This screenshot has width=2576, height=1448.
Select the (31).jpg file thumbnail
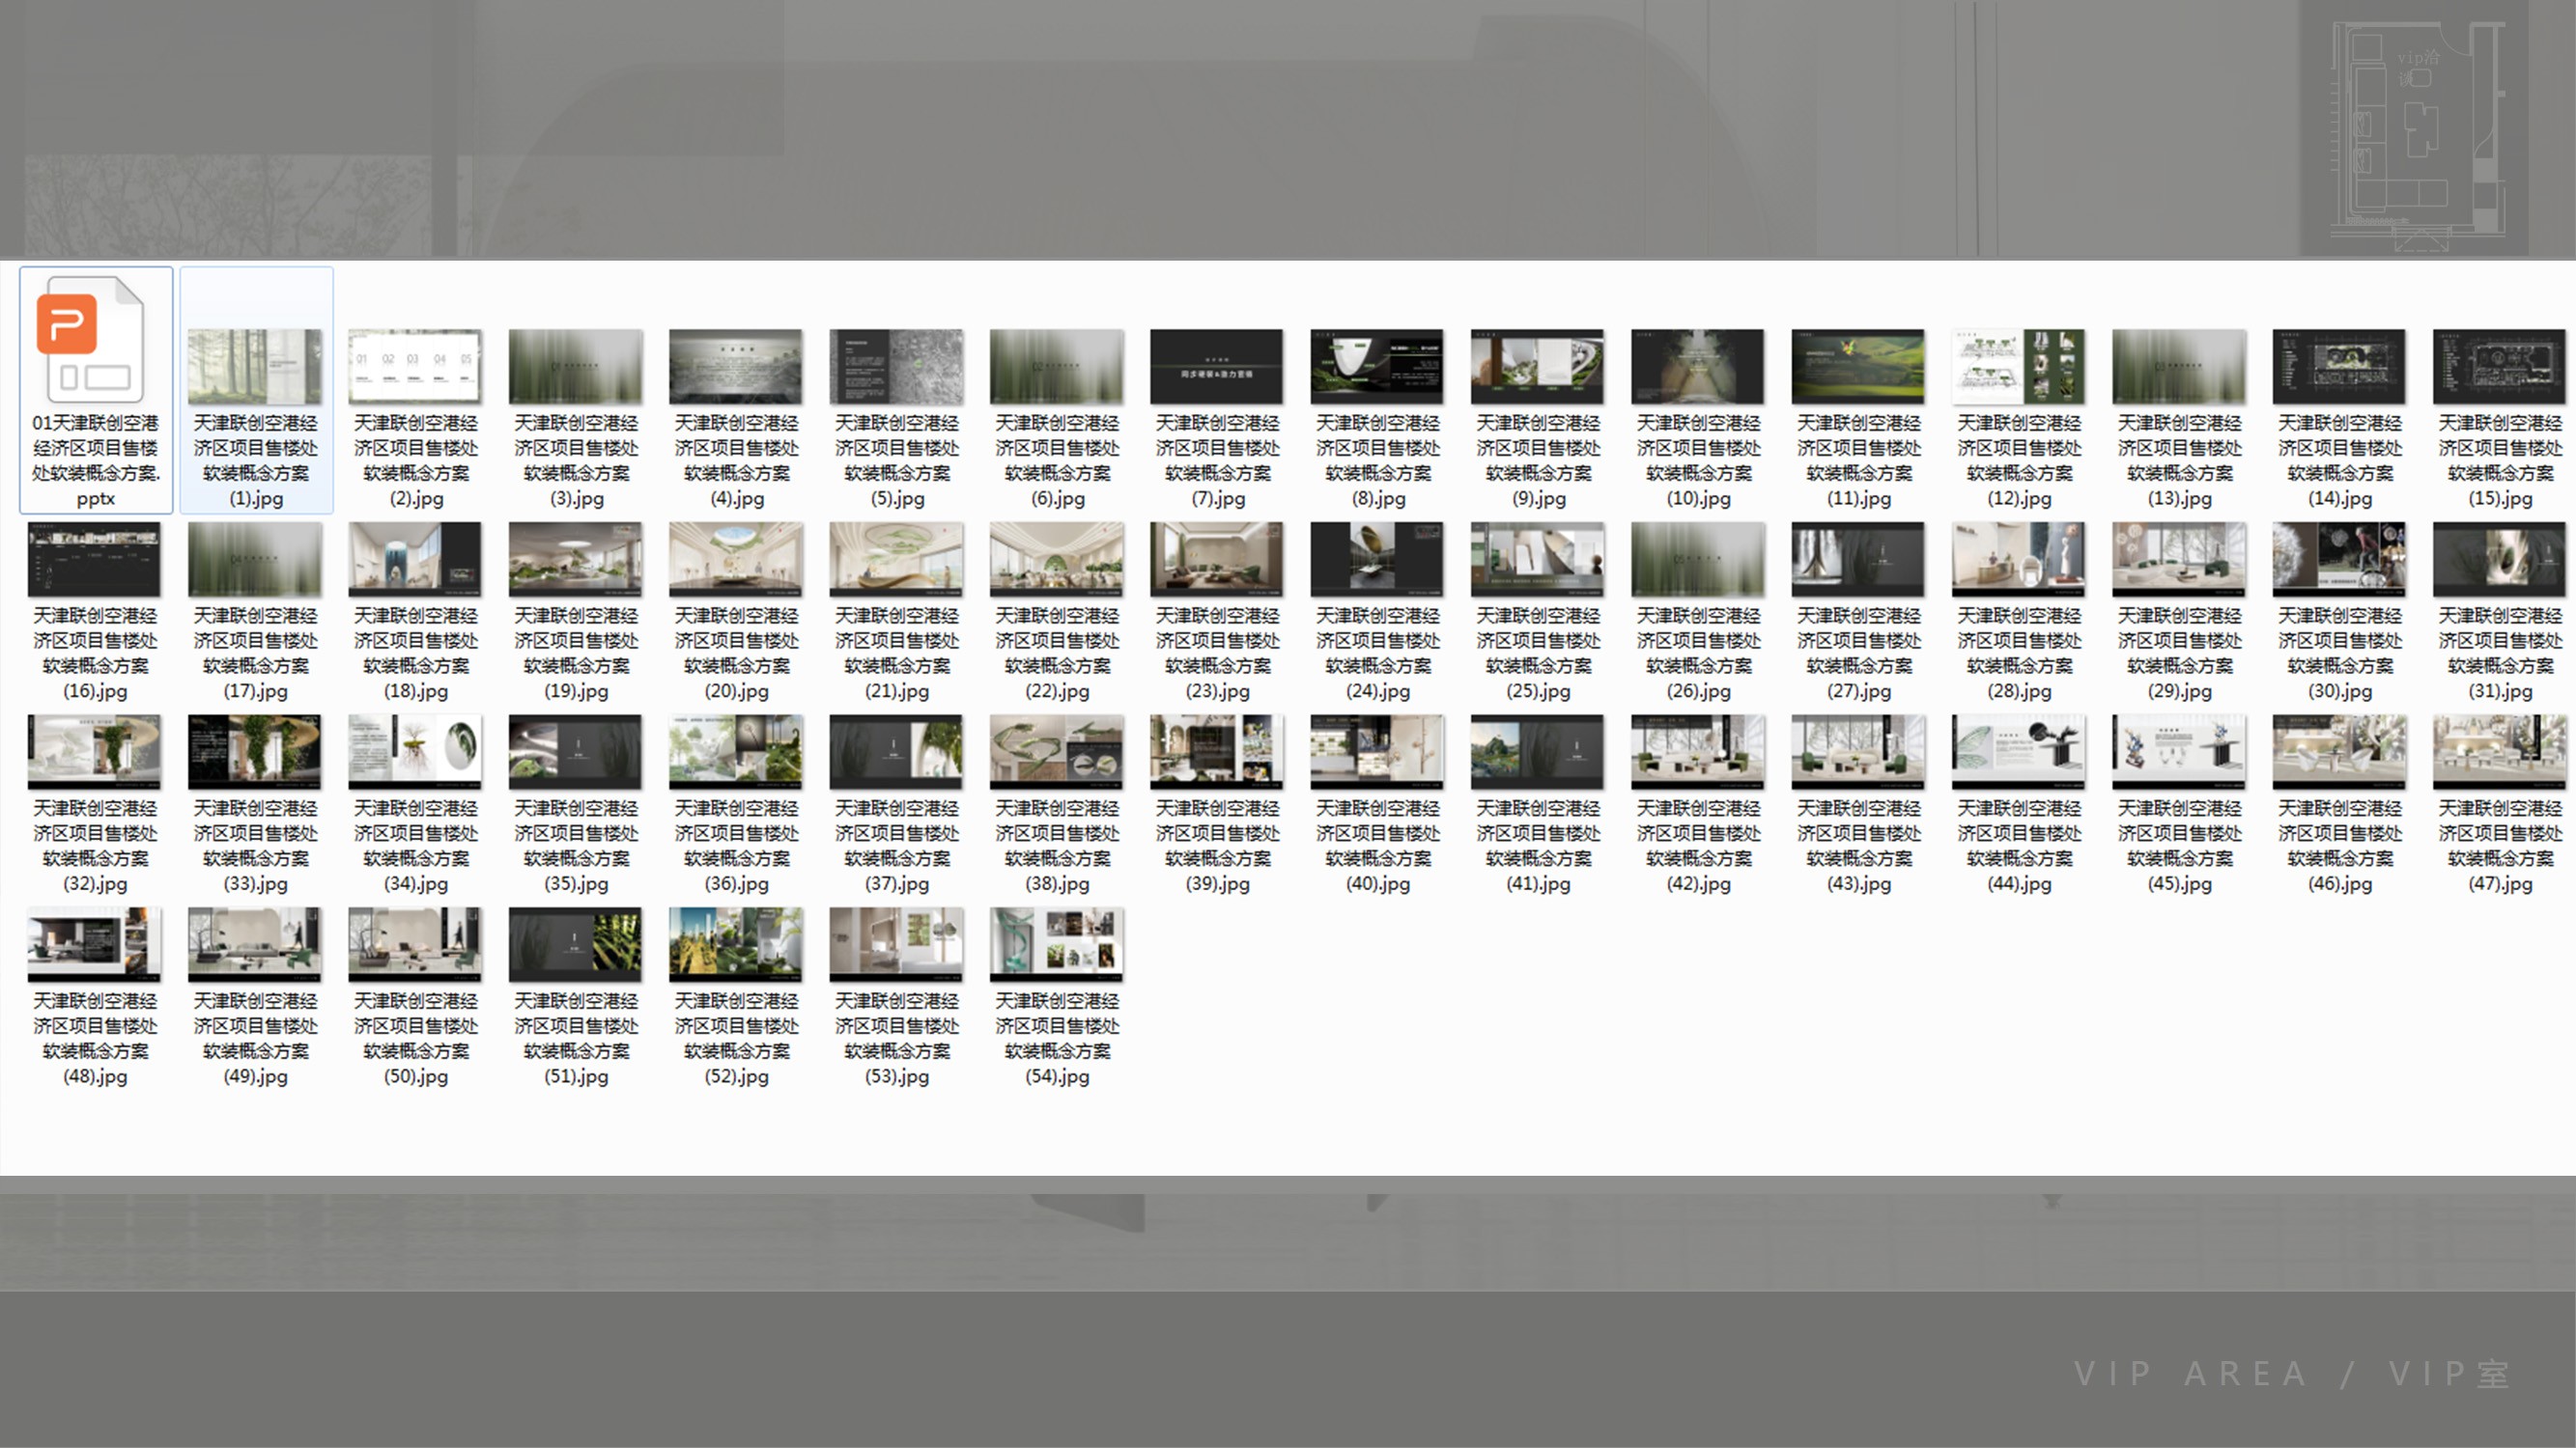click(x=2499, y=559)
